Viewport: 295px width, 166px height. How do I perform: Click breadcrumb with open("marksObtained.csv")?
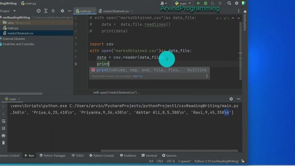[x=116, y=93]
